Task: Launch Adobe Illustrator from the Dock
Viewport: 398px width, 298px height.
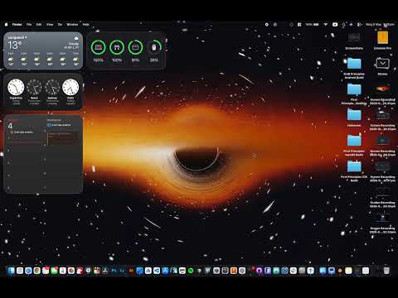Action: (131, 271)
